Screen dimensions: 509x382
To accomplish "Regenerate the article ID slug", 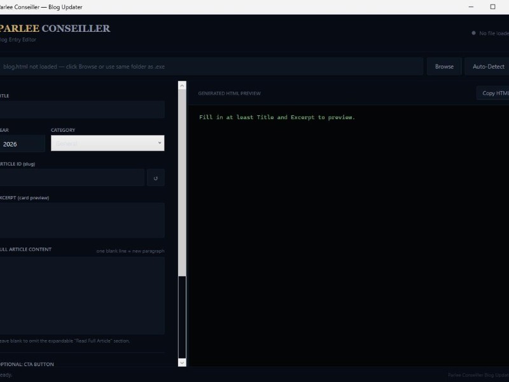I will click(155, 178).
